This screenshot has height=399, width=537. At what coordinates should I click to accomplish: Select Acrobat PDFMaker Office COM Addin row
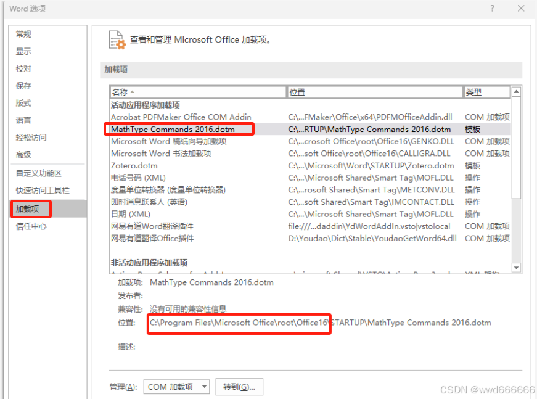coord(310,117)
